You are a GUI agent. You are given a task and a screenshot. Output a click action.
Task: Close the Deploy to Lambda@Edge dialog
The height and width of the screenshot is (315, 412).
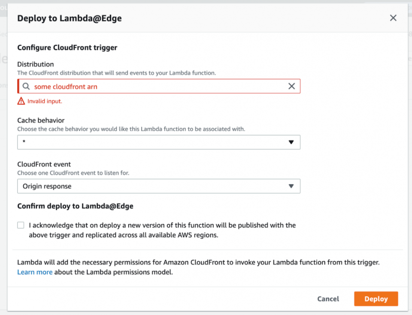coord(393,18)
